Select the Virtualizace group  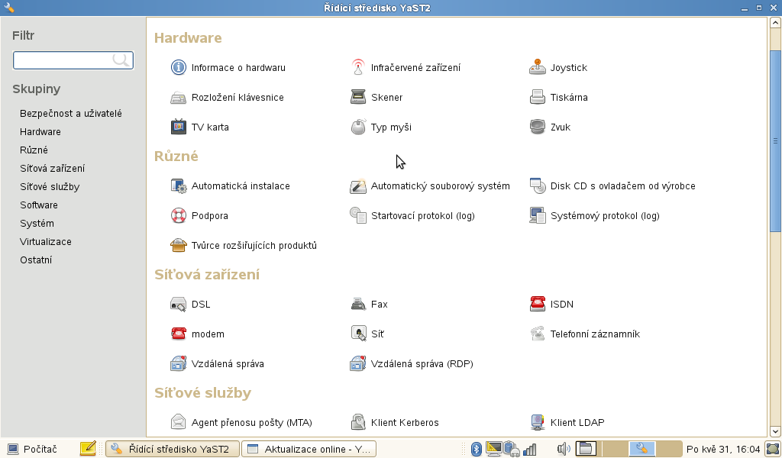(46, 242)
